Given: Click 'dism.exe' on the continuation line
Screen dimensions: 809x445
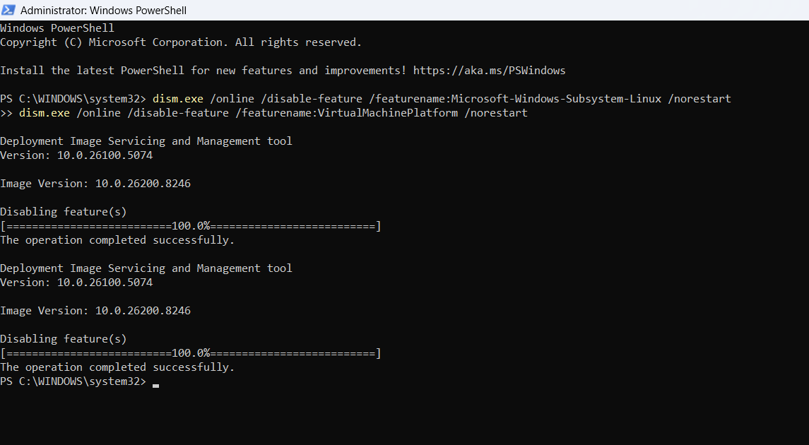Looking at the screenshot, I should click(x=45, y=113).
